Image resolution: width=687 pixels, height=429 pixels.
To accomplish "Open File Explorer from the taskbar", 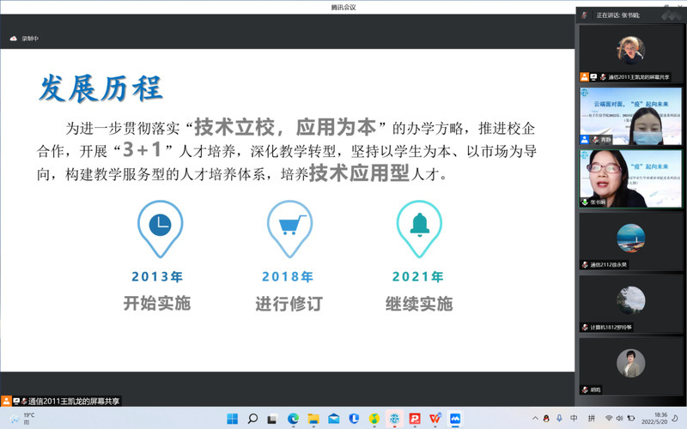I will [313, 419].
